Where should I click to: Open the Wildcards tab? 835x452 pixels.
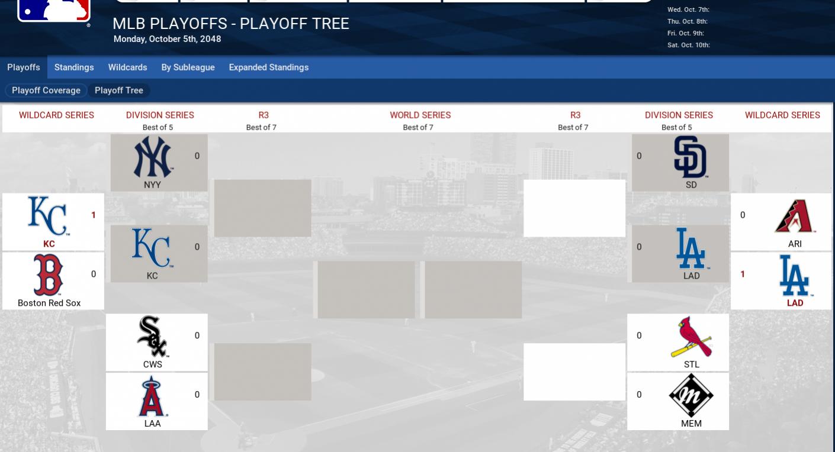(x=127, y=67)
